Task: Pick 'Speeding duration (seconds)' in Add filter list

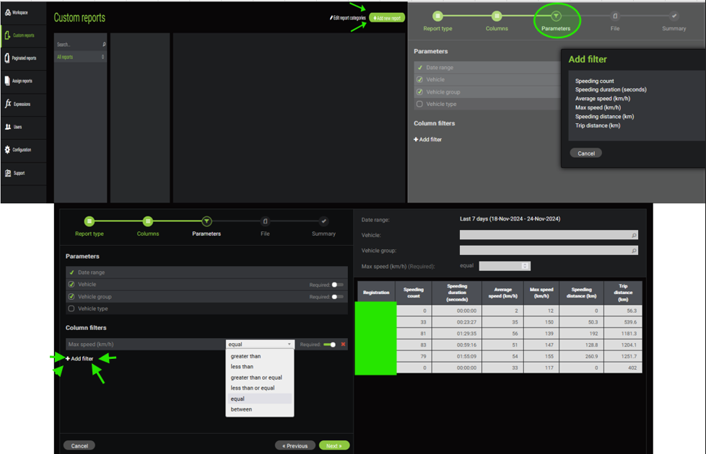Action: coord(610,90)
